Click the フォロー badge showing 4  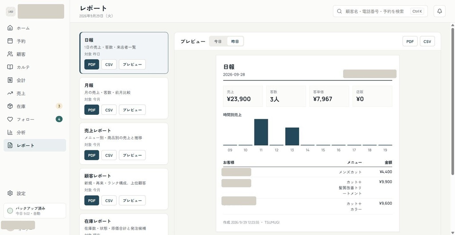point(59,119)
